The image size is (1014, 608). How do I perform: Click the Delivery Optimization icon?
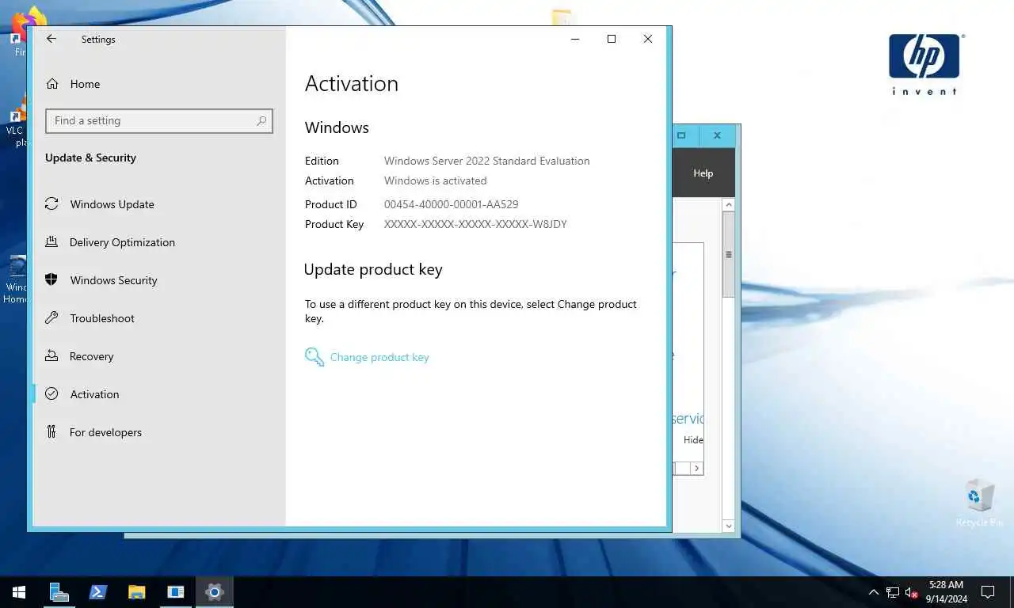tap(51, 242)
